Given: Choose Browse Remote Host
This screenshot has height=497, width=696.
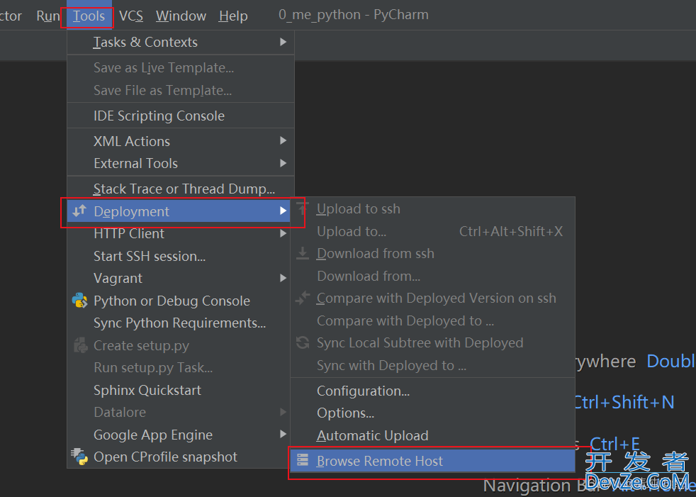Looking at the screenshot, I should coord(433,461).
